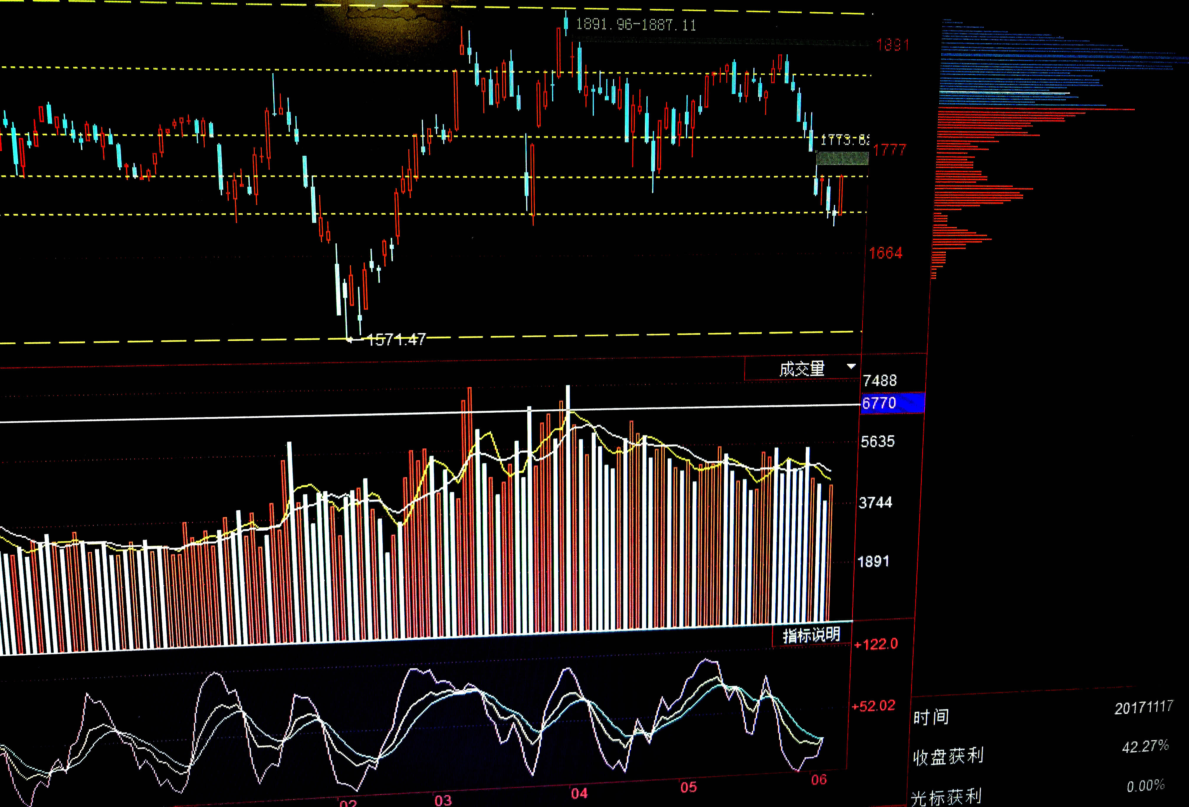This screenshot has height=807, width=1189.
Task: Click the red 1664 price axis label
Action: [886, 253]
